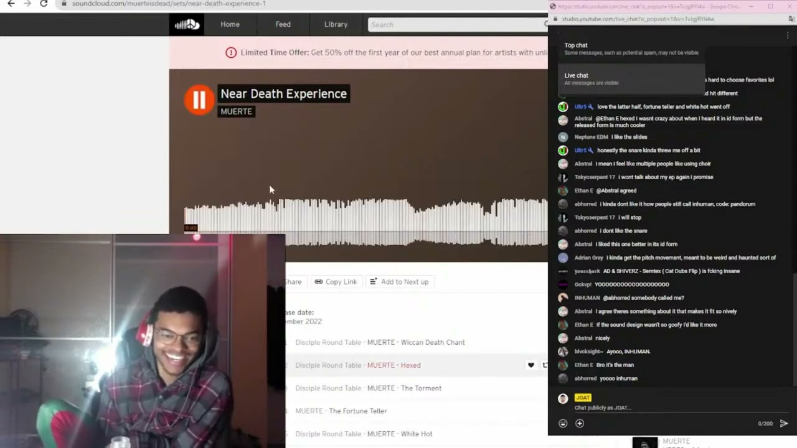This screenshot has width=797, height=448.
Task: Click INHUMAN username in chat
Action: coord(587,298)
